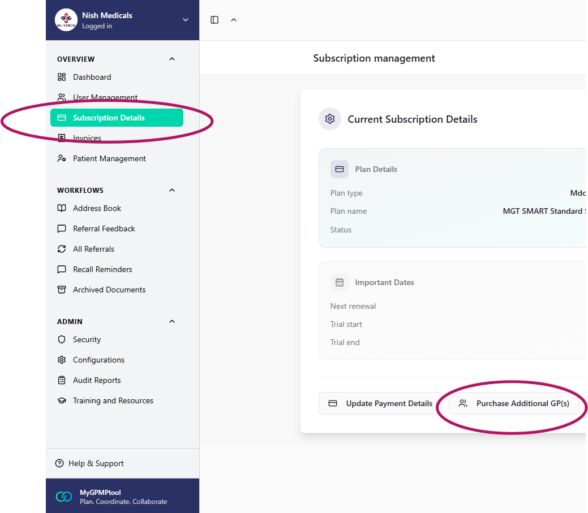Click the Security shield icon
588x513 pixels.
click(62, 339)
